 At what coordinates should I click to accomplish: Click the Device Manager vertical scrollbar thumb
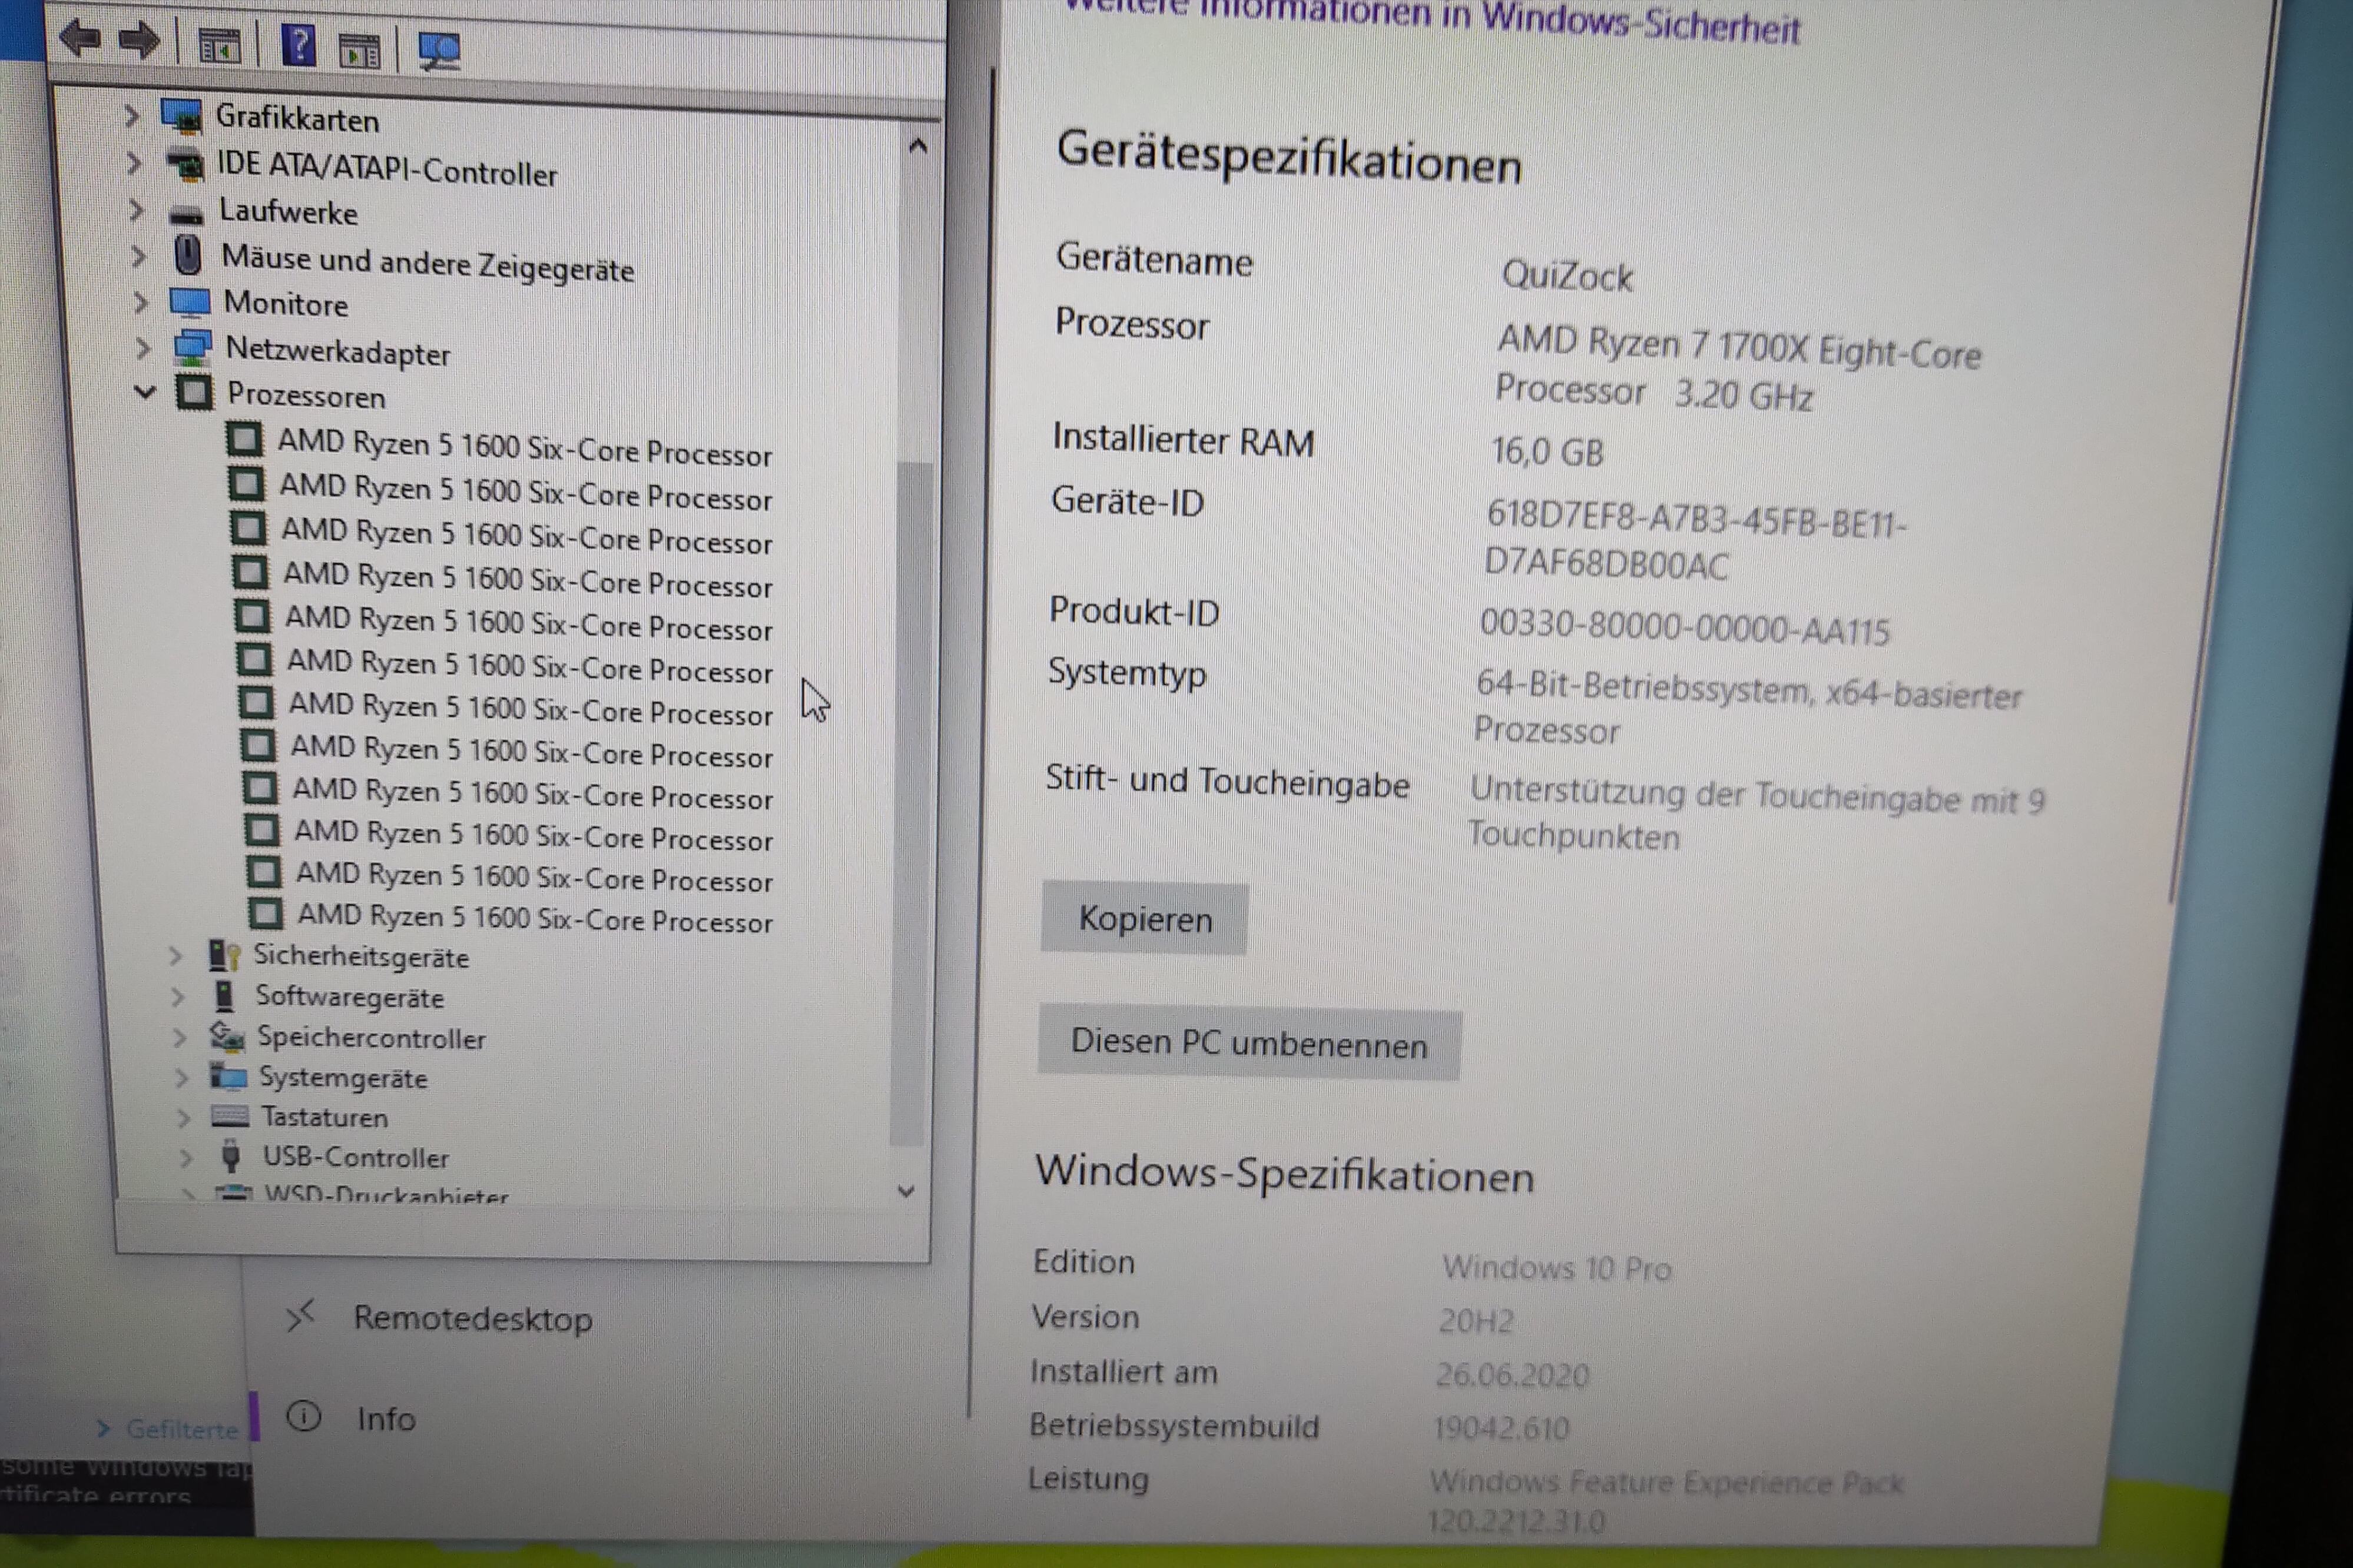(912, 803)
